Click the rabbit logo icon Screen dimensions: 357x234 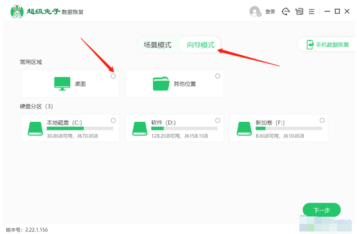17,11
